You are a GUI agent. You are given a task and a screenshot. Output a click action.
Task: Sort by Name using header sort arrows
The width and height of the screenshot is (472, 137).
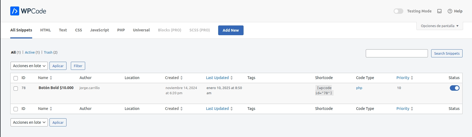(51, 78)
